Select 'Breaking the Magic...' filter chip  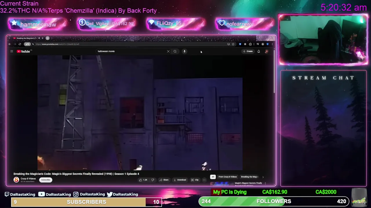click(250, 177)
